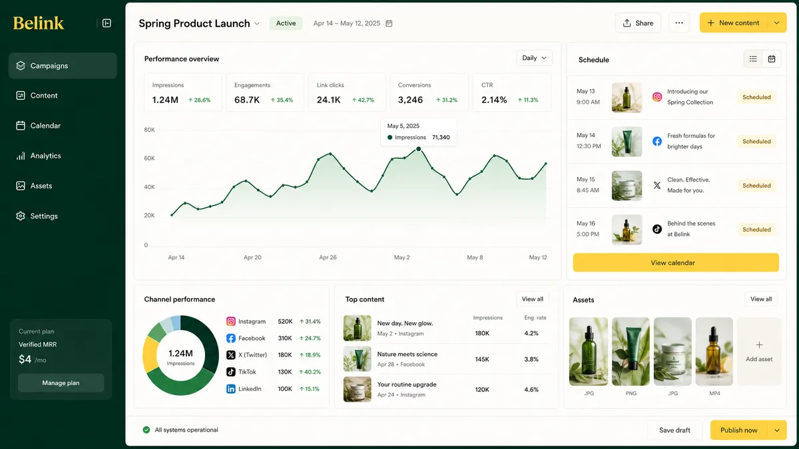
Task: Click the X (Twitter) icon in Channel performance
Action: (x=231, y=355)
